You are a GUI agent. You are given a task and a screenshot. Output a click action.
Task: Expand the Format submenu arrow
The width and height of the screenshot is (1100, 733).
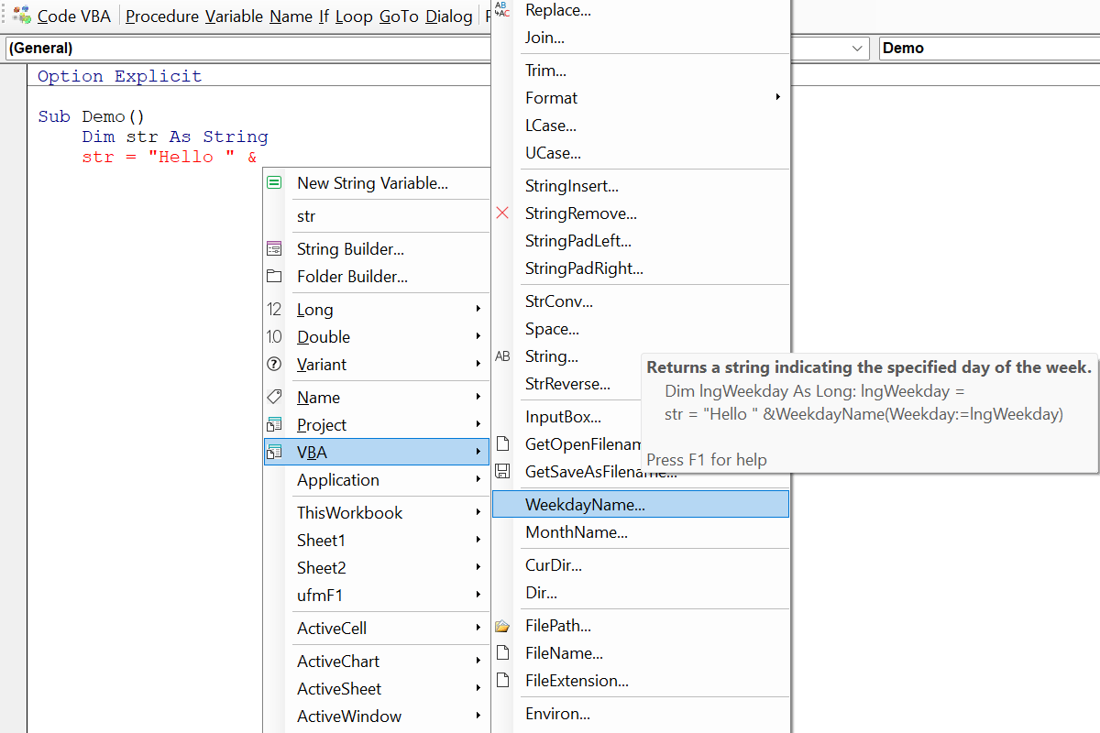click(x=777, y=97)
